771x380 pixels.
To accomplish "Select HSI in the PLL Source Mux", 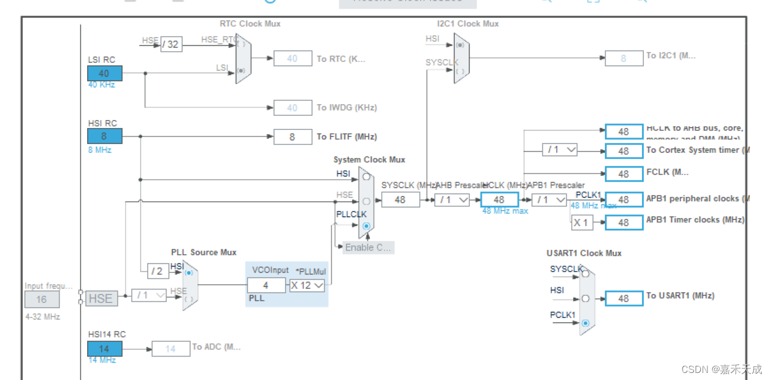I will pyautogui.click(x=189, y=272).
